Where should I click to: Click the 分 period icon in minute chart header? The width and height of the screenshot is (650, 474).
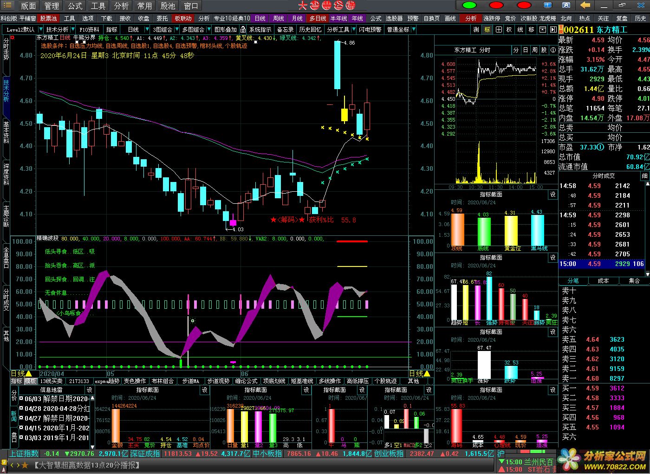516,50
